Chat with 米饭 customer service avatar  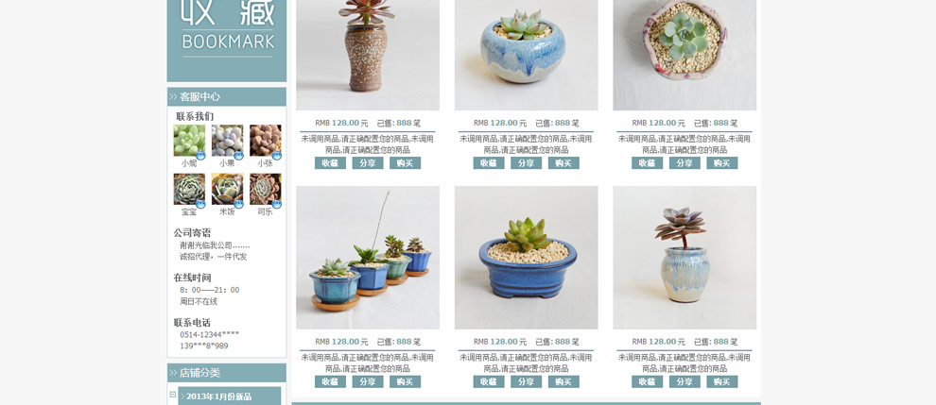click(x=227, y=189)
